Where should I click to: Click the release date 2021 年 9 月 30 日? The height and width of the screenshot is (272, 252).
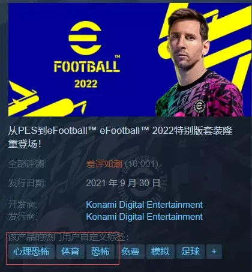click(123, 183)
